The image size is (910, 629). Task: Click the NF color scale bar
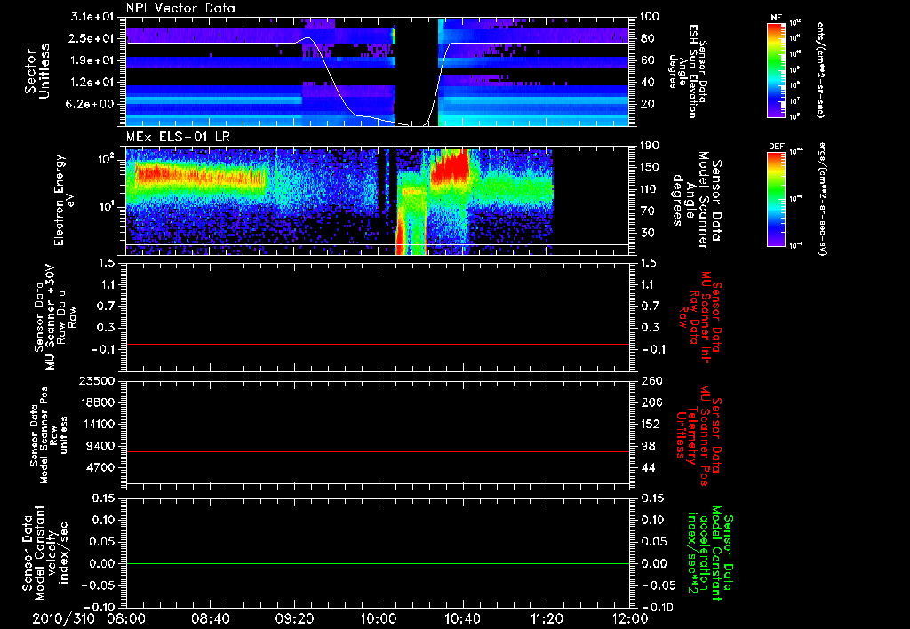777,70
